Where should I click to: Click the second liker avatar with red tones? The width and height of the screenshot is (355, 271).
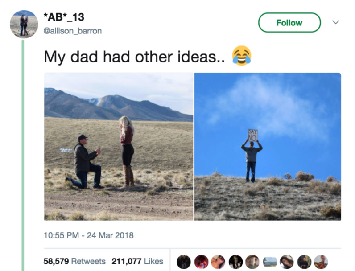(201, 262)
